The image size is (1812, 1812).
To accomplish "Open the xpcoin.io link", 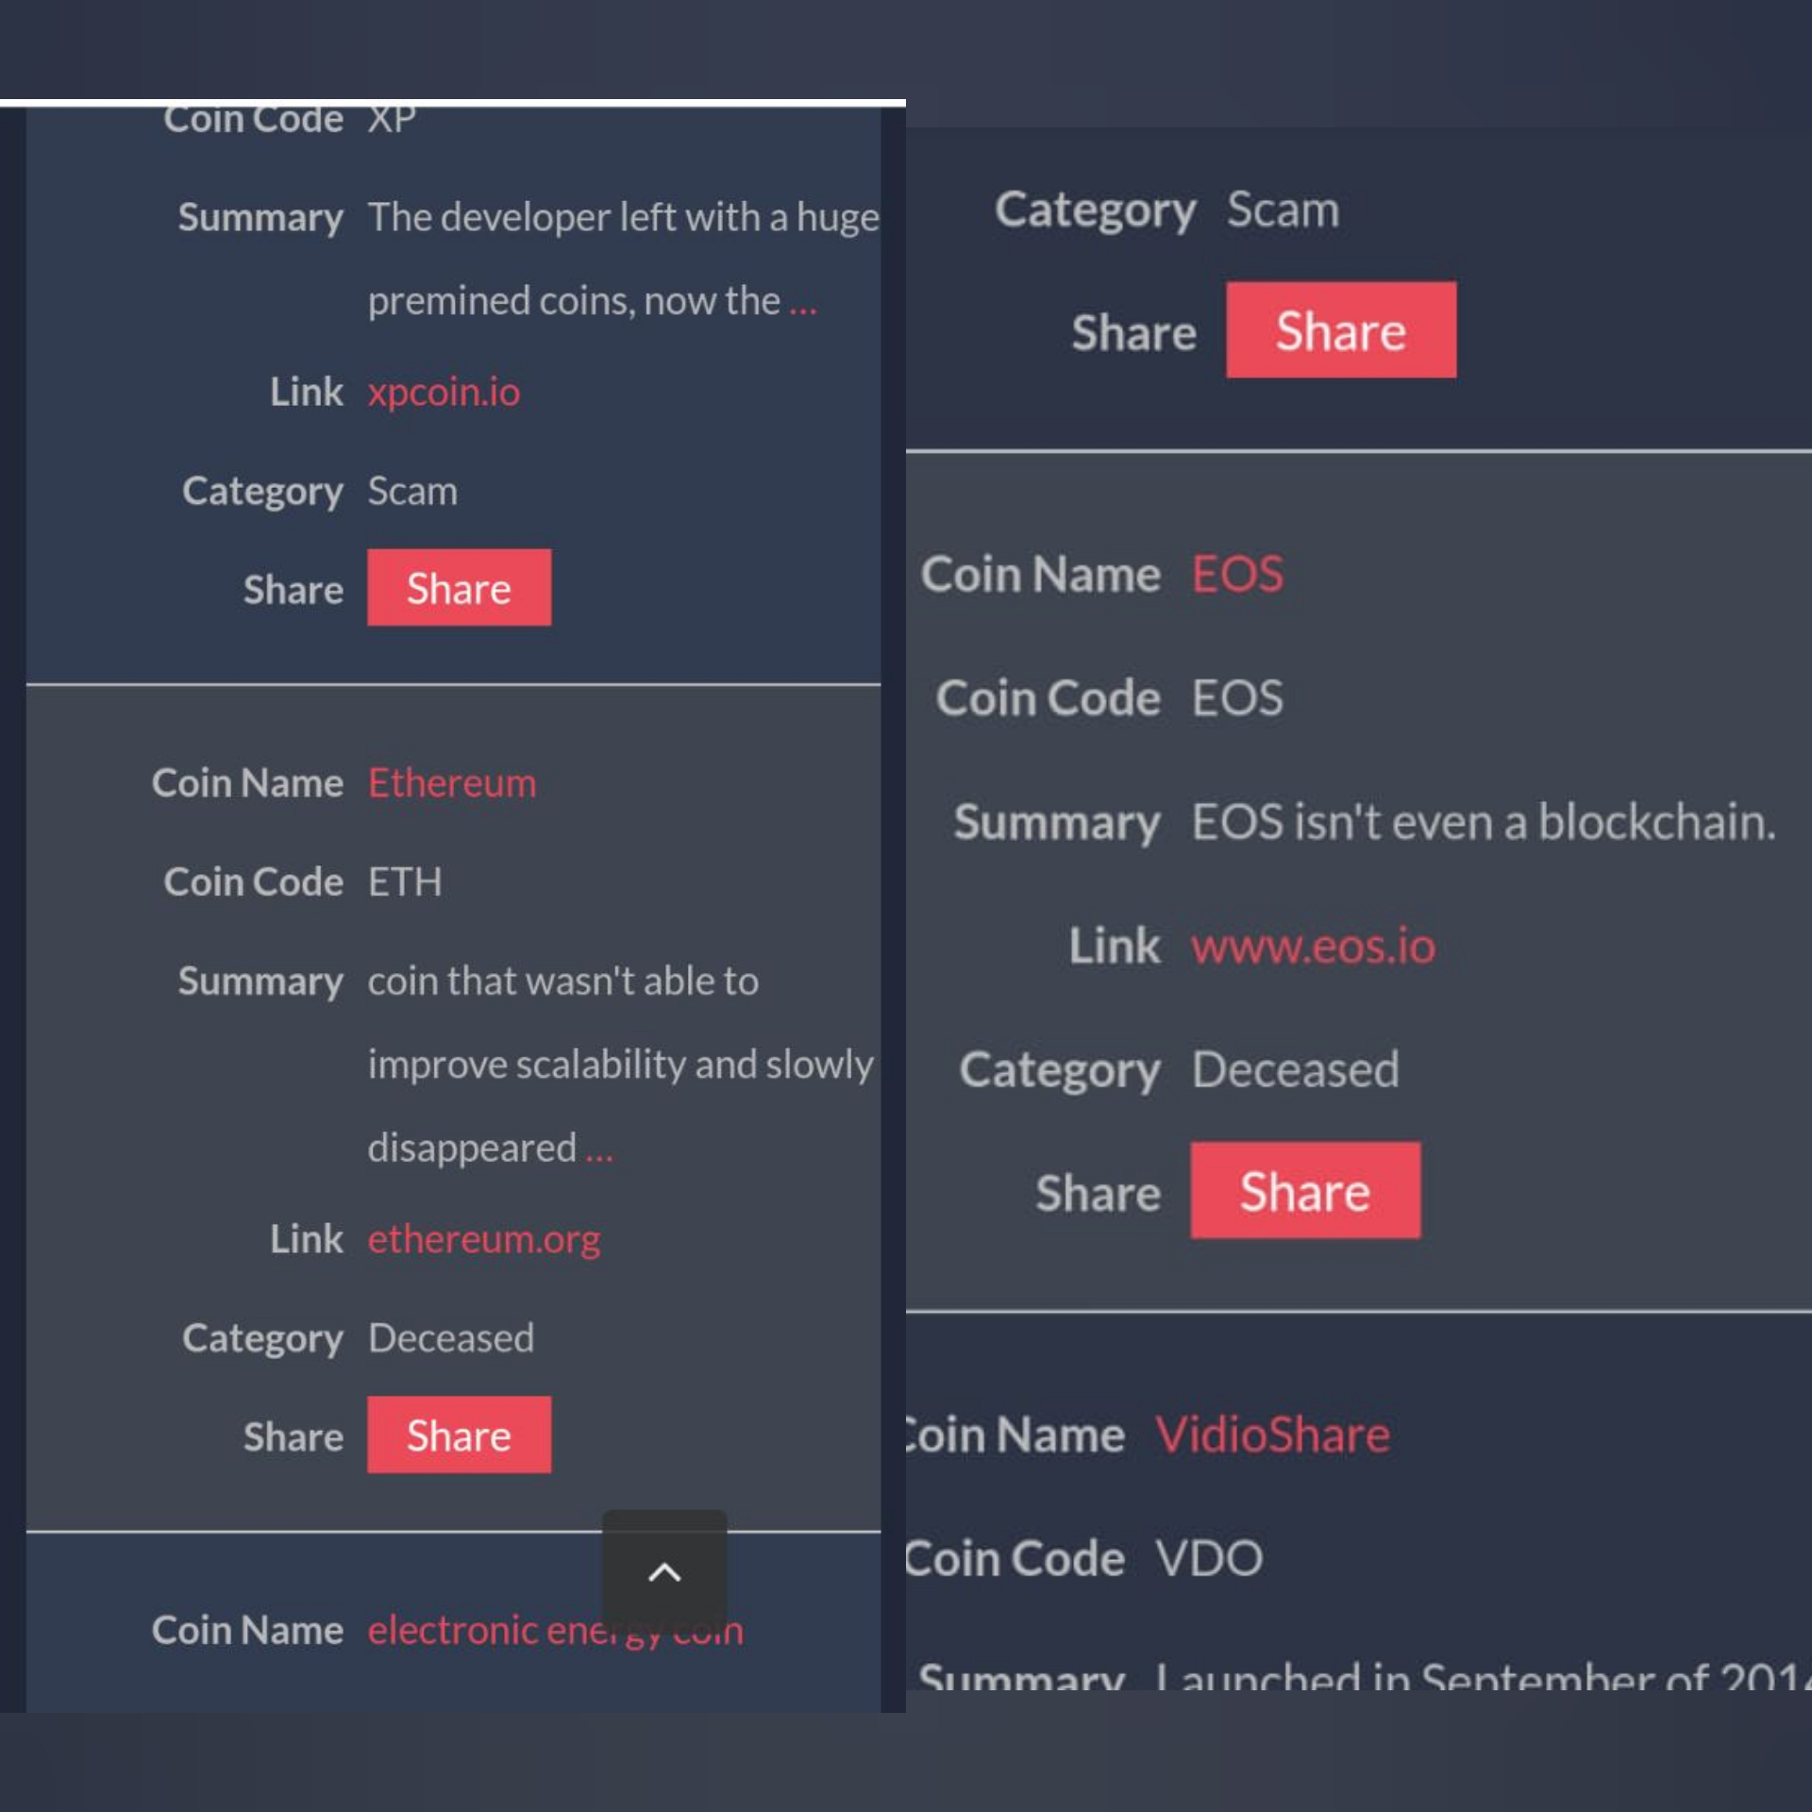I will pyautogui.click(x=444, y=392).
